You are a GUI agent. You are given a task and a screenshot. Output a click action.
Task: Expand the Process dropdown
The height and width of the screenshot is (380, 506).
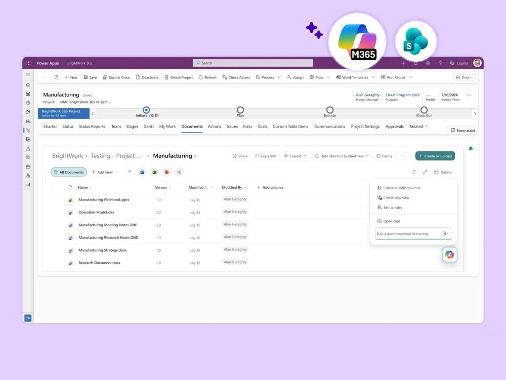[279, 78]
